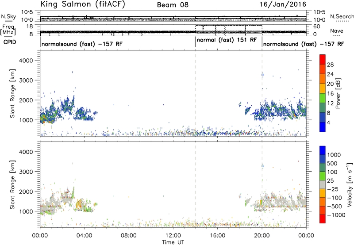The height and width of the screenshot is (245, 354).
Task: Click the -500 velocity colorbar value
Action: [335, 206]
